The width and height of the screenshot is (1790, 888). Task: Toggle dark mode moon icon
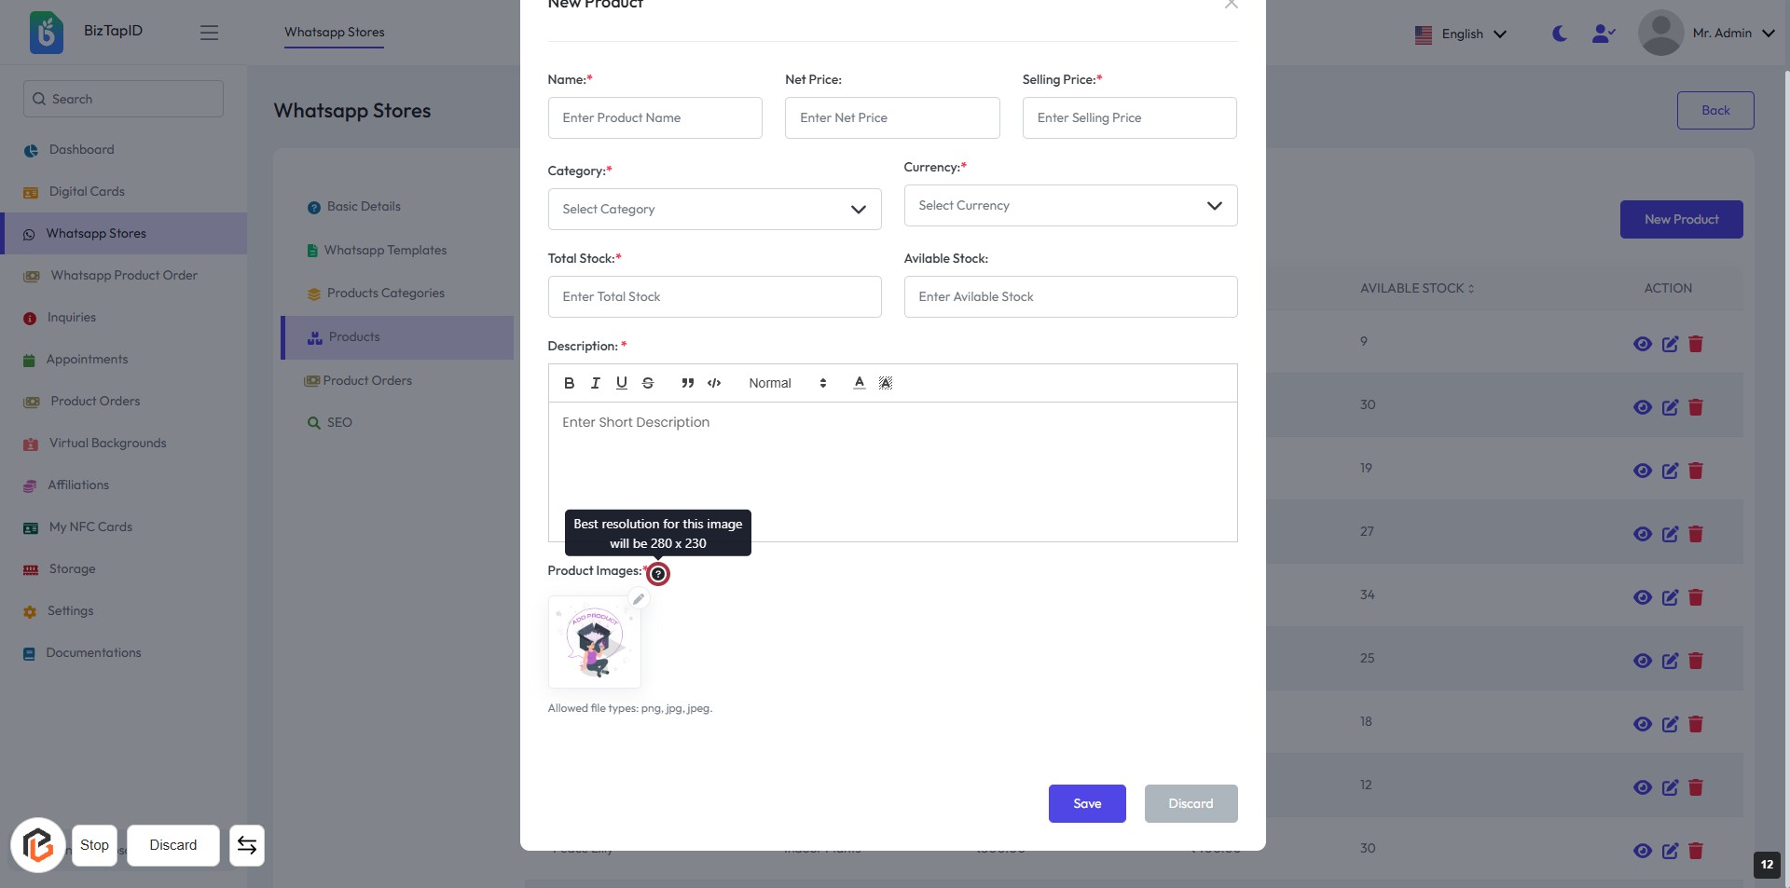click(x=1560, y=34)
